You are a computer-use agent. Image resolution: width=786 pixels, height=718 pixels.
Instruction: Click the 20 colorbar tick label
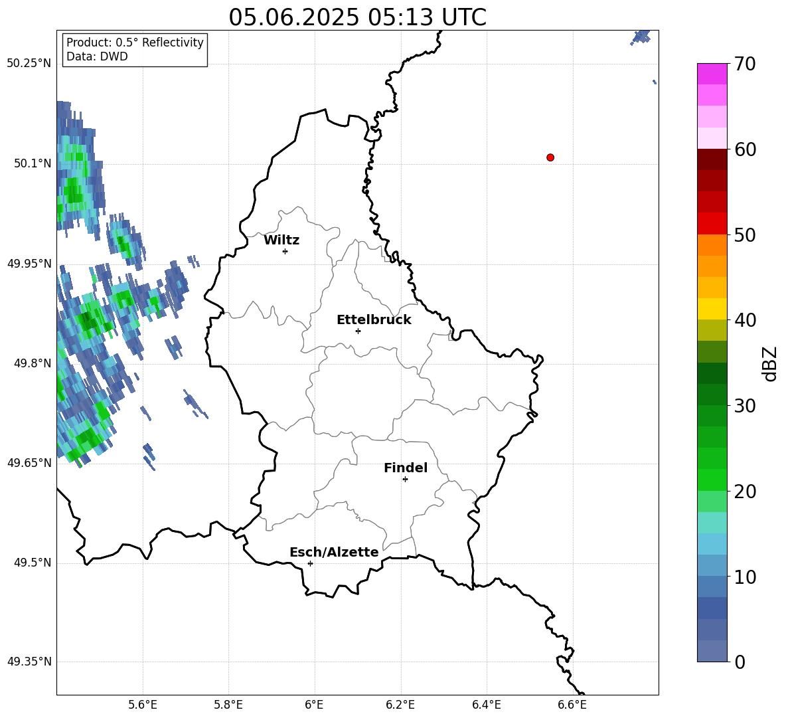tap(745, 492)
